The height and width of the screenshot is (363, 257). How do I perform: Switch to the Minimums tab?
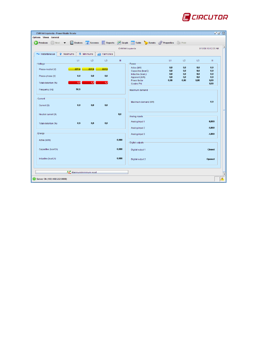(x=86, y=54)
